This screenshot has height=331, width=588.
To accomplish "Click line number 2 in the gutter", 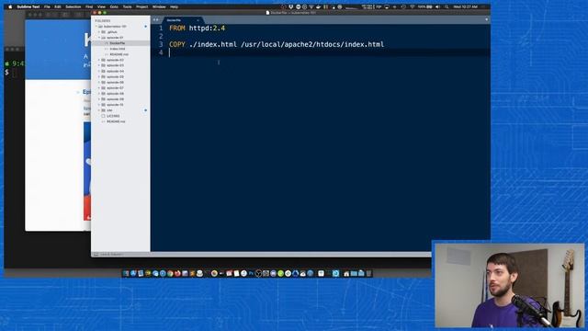I will tap(161, 37).
